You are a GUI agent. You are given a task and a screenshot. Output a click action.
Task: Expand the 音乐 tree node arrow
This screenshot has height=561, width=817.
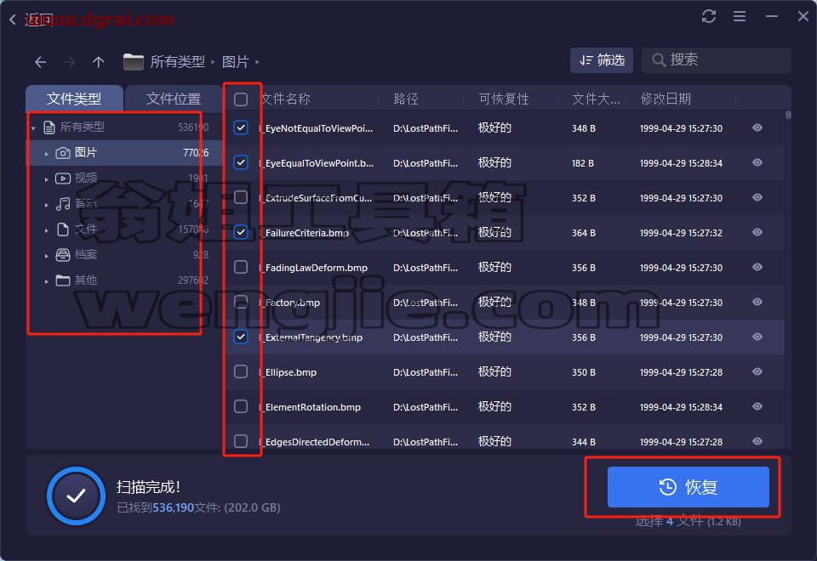[46, 205]
